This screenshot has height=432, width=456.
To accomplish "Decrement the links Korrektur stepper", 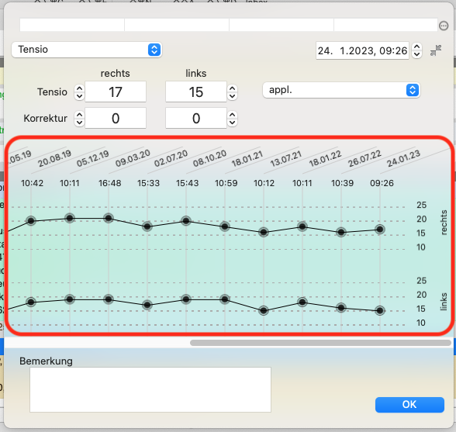I will (232, 123).
